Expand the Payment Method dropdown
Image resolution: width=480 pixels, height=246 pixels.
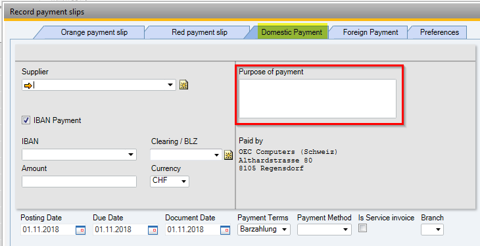(324, 230)
